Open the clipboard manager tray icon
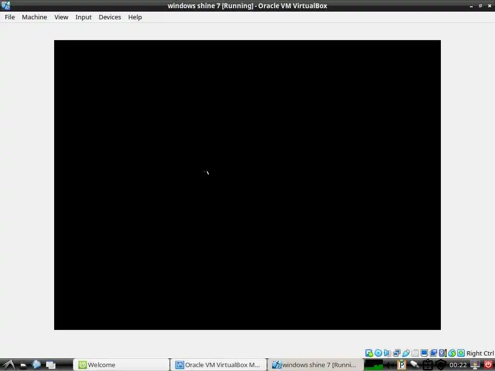 pos(428,365)
